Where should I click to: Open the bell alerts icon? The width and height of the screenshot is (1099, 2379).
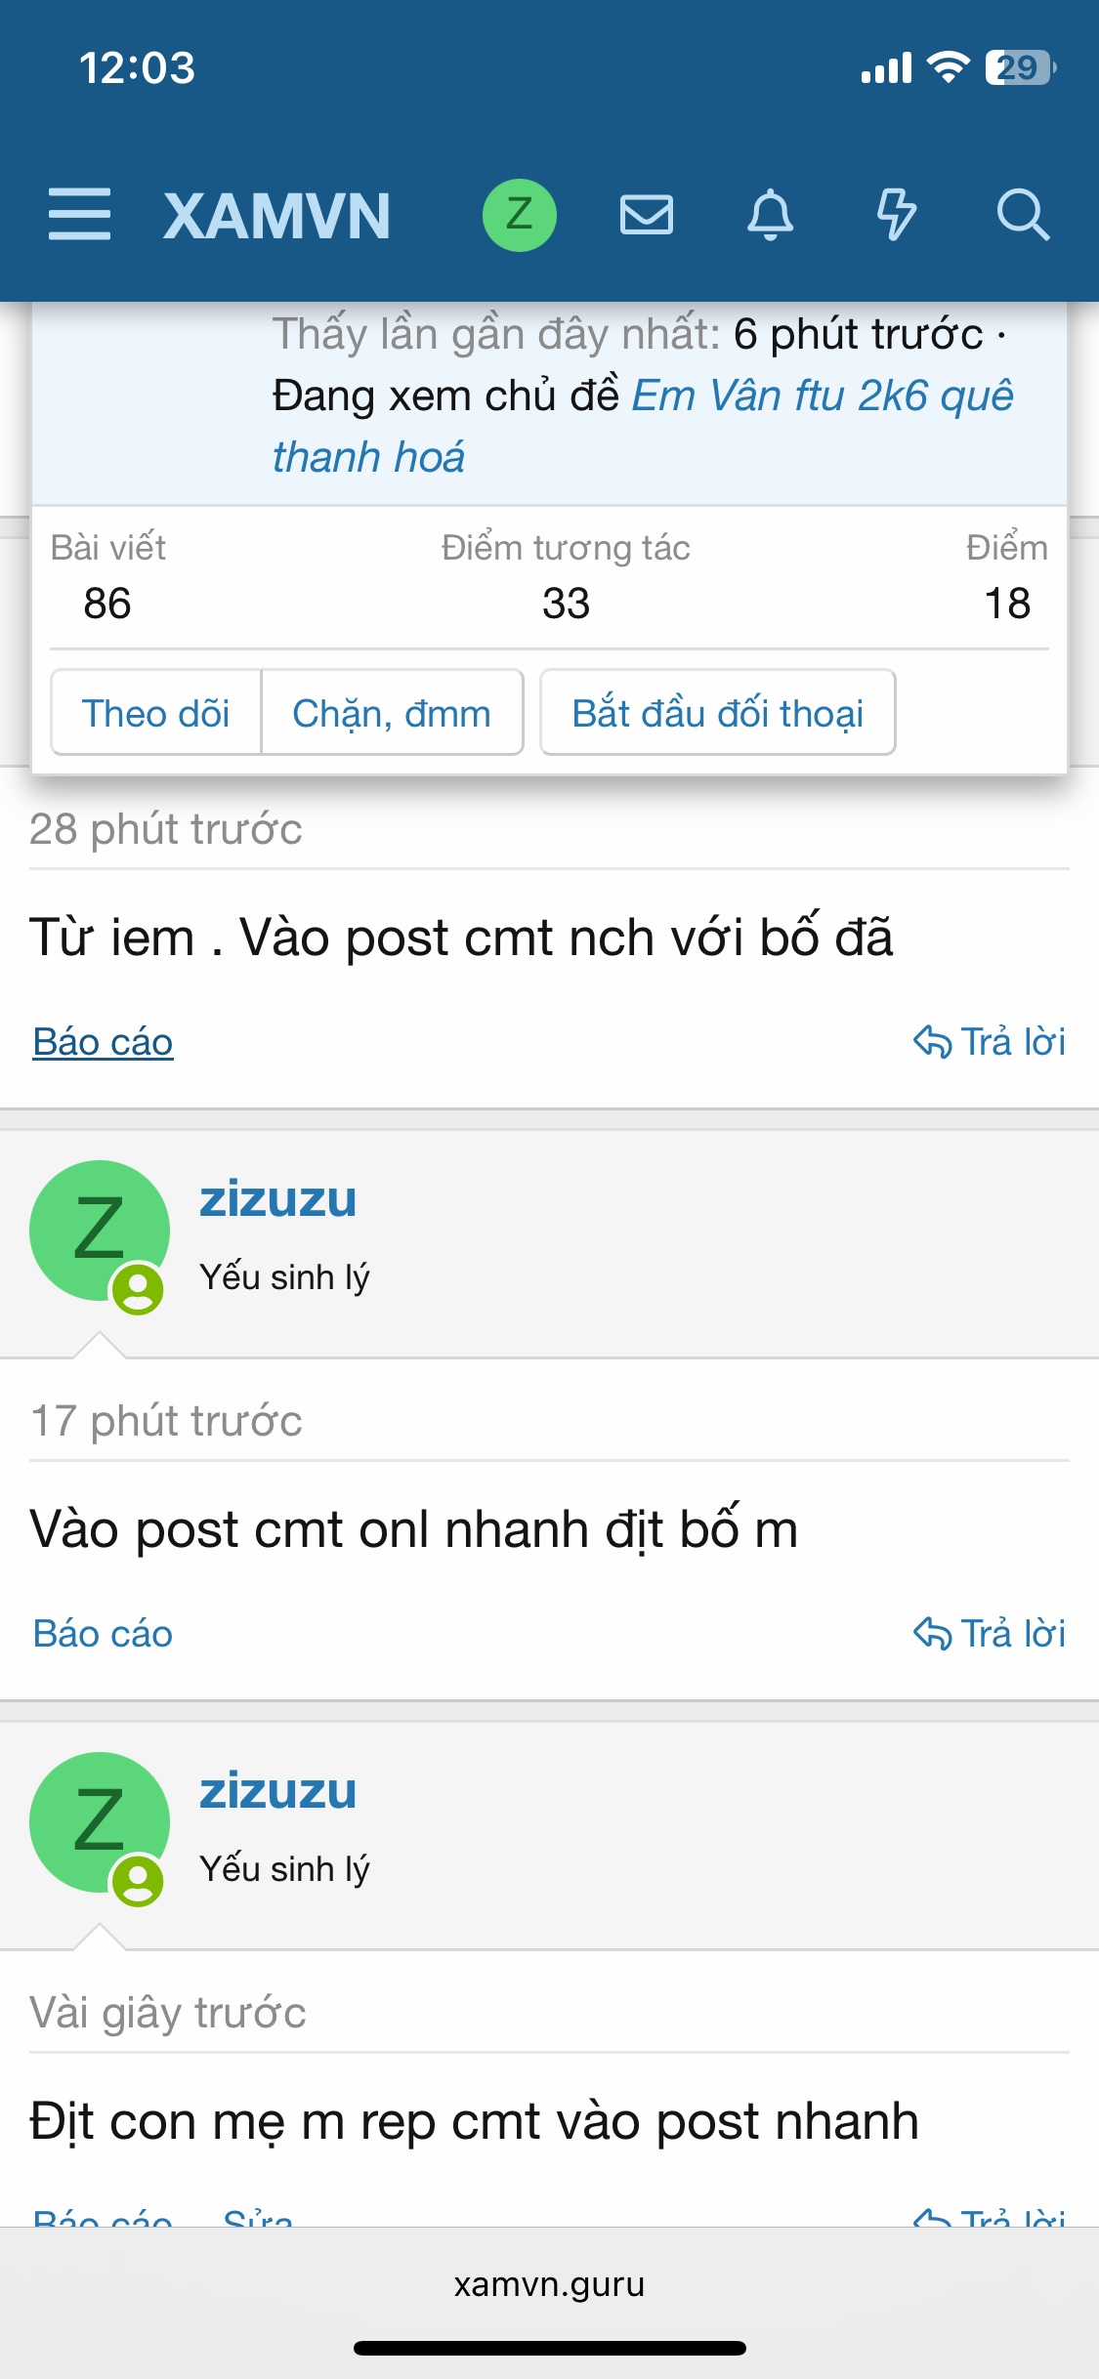click(x=771, y=215)
